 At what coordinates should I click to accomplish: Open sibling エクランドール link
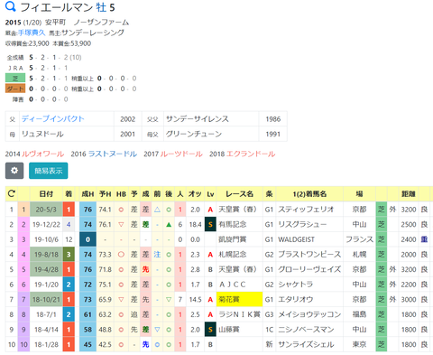[251, 154]
